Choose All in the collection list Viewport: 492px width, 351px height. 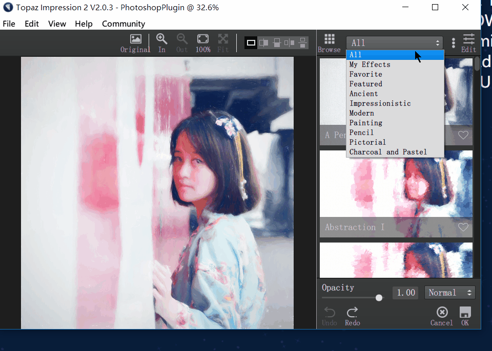click(395, 55)
